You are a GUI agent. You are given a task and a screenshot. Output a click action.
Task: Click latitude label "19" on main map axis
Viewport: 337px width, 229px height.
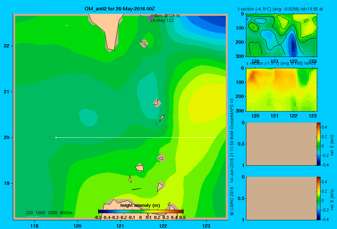click(6, 183)
